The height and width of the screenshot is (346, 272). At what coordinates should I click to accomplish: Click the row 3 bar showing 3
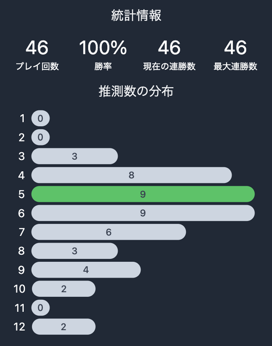pyautogui.click(x=74, y=156)
